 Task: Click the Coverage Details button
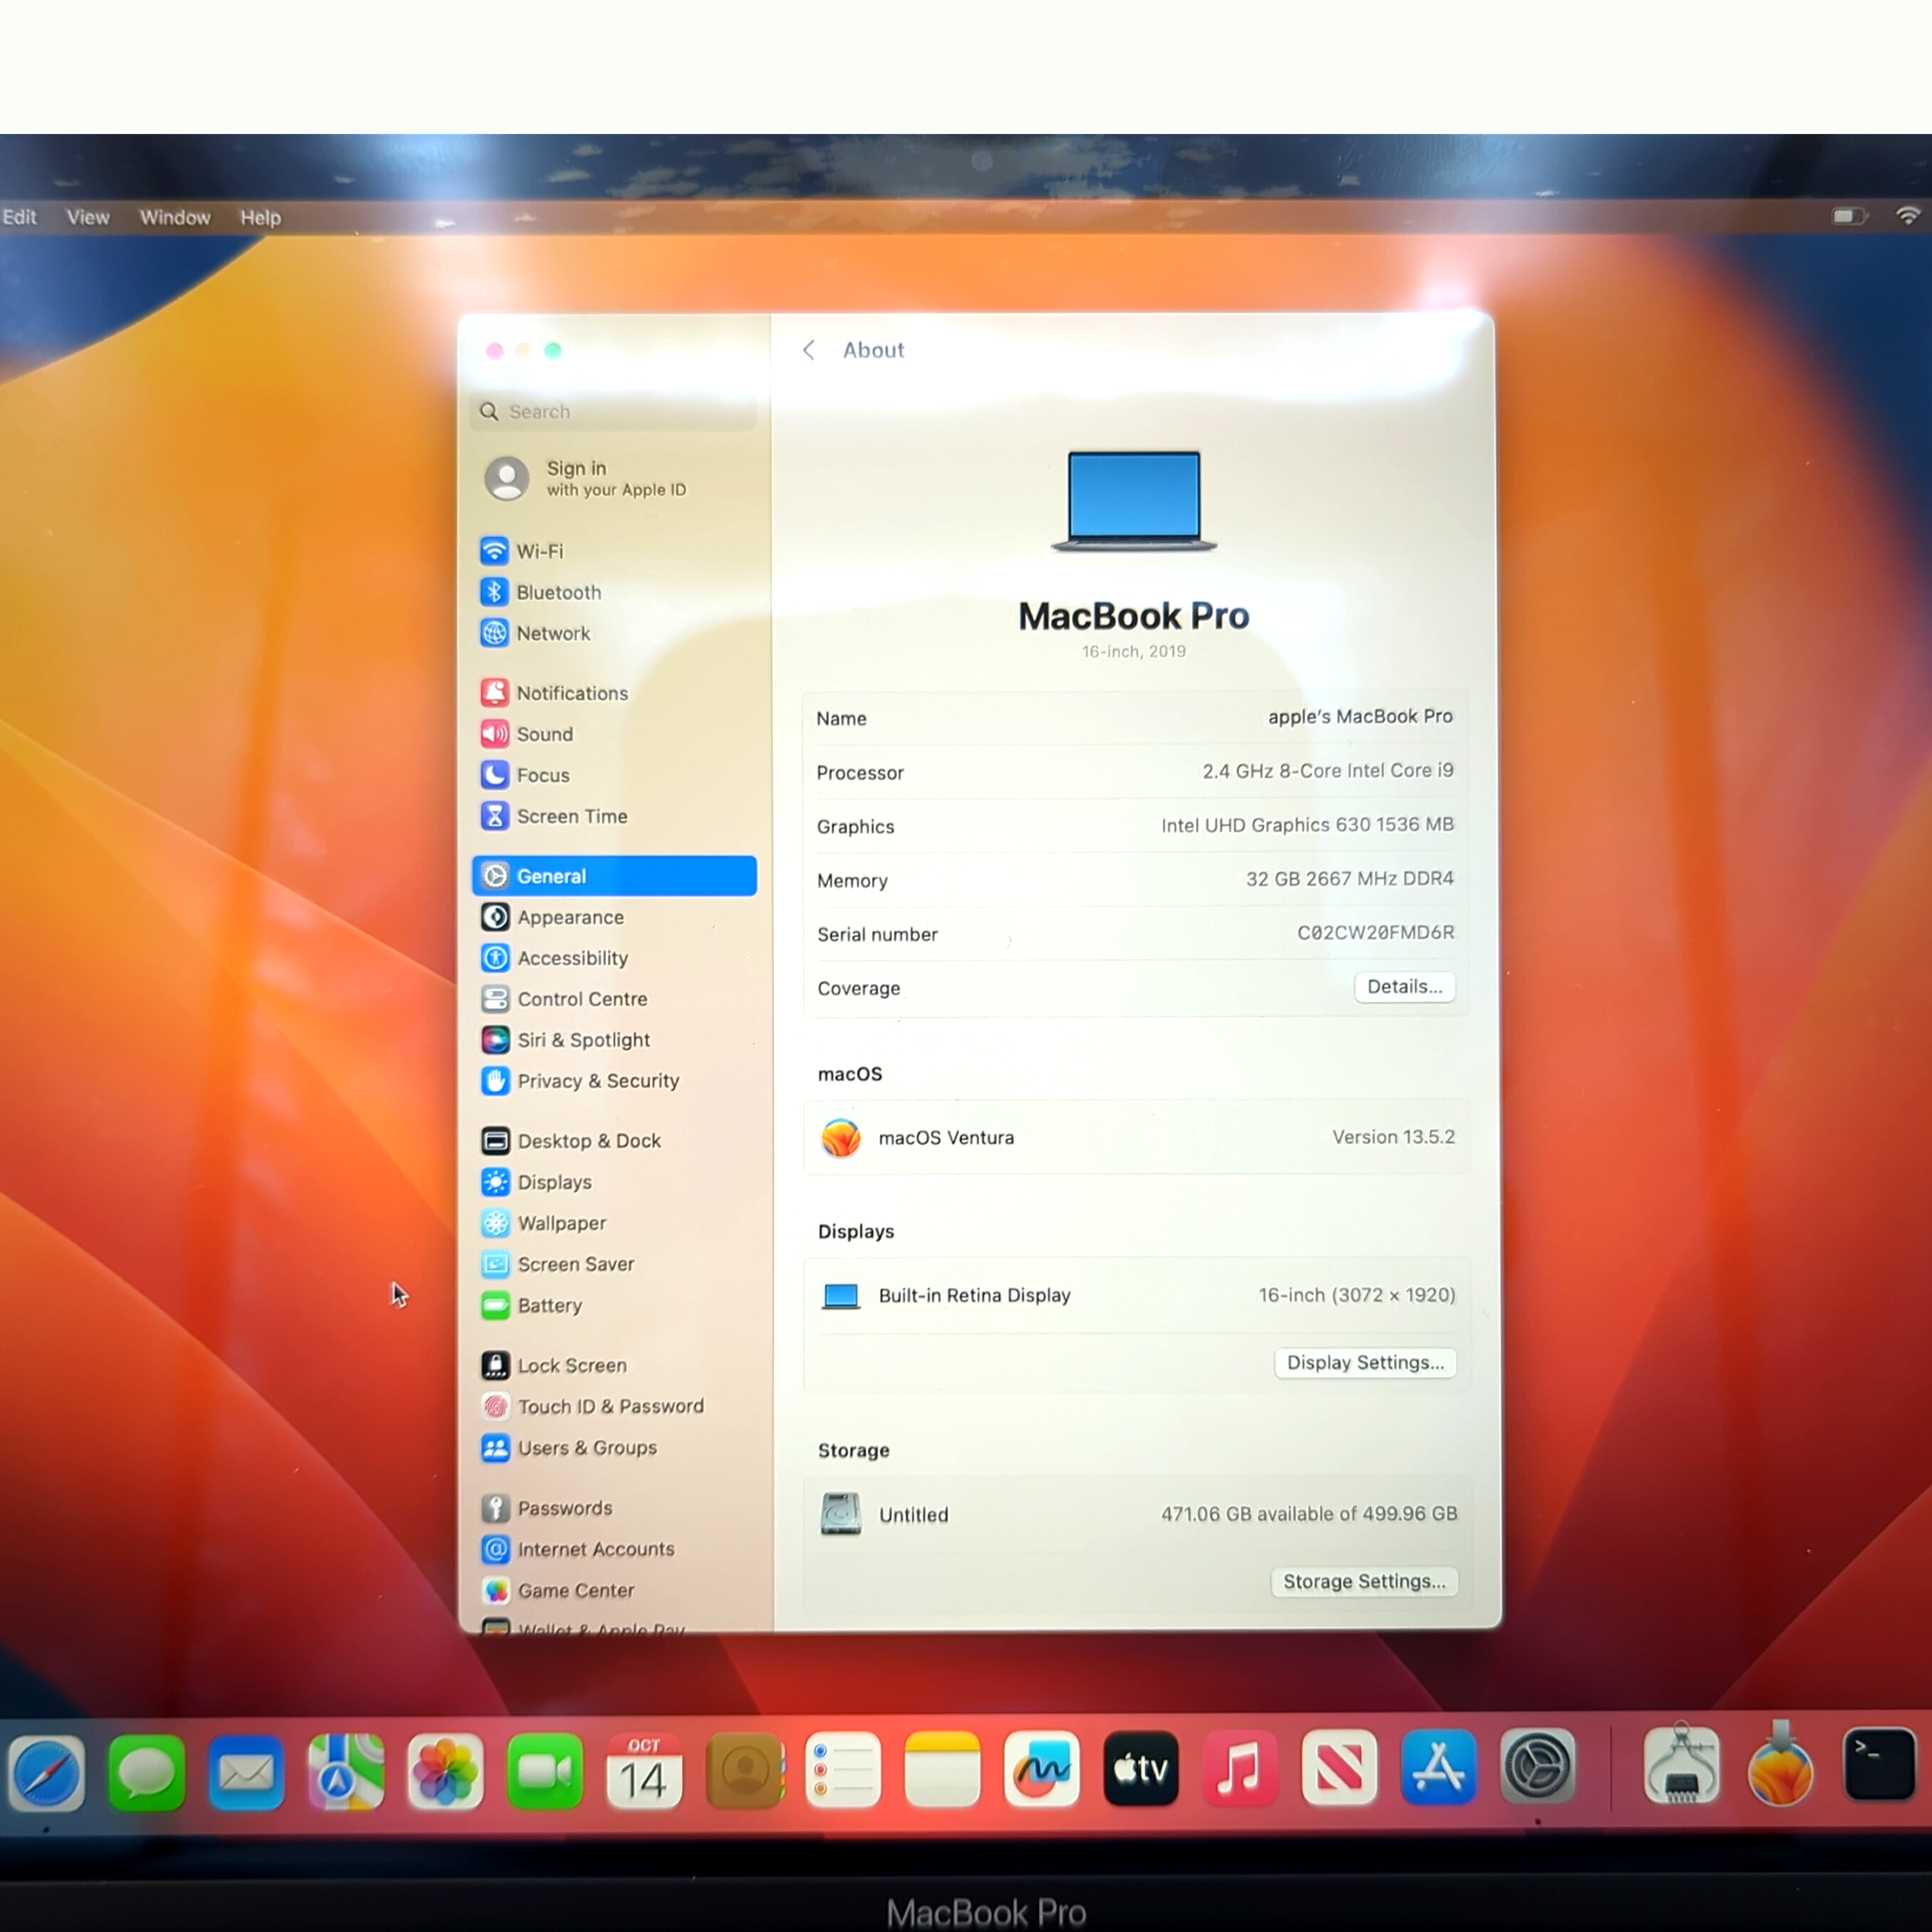point(1404,987)
